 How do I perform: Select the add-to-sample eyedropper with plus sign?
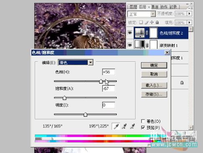[x=124, y=127]
